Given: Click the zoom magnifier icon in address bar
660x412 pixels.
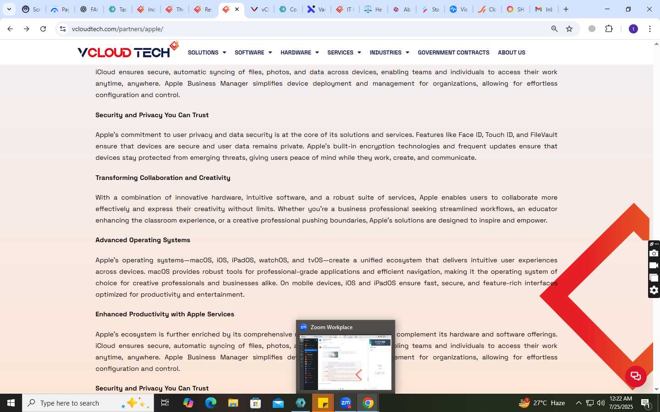Looking at the screenshot, I should tap(554, 29).
